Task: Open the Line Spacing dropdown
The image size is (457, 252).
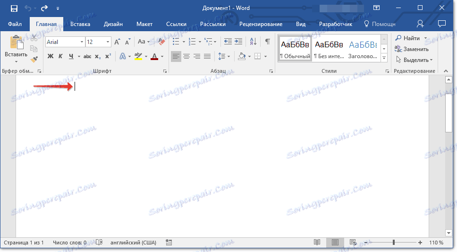Action: 224,56
